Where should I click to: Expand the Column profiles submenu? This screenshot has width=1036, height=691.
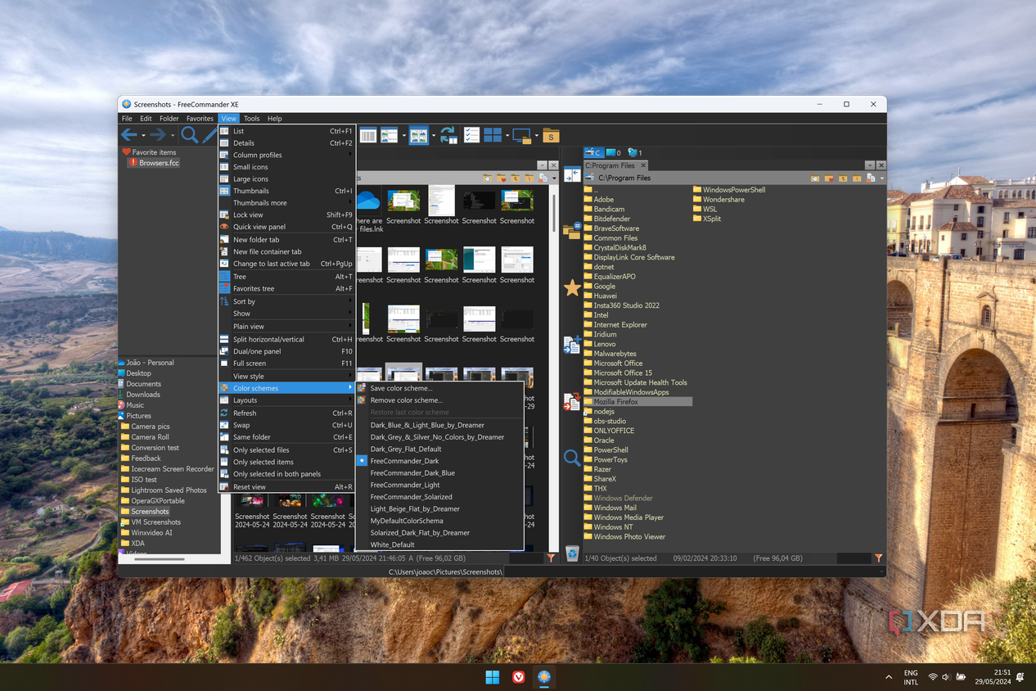tap(286, 155)
